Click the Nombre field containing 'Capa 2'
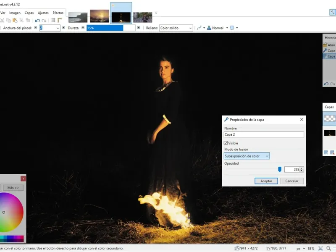 click(x=264, y=134)
